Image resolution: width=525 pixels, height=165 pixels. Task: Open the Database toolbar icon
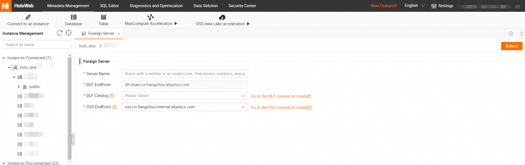tap(74, 17)
